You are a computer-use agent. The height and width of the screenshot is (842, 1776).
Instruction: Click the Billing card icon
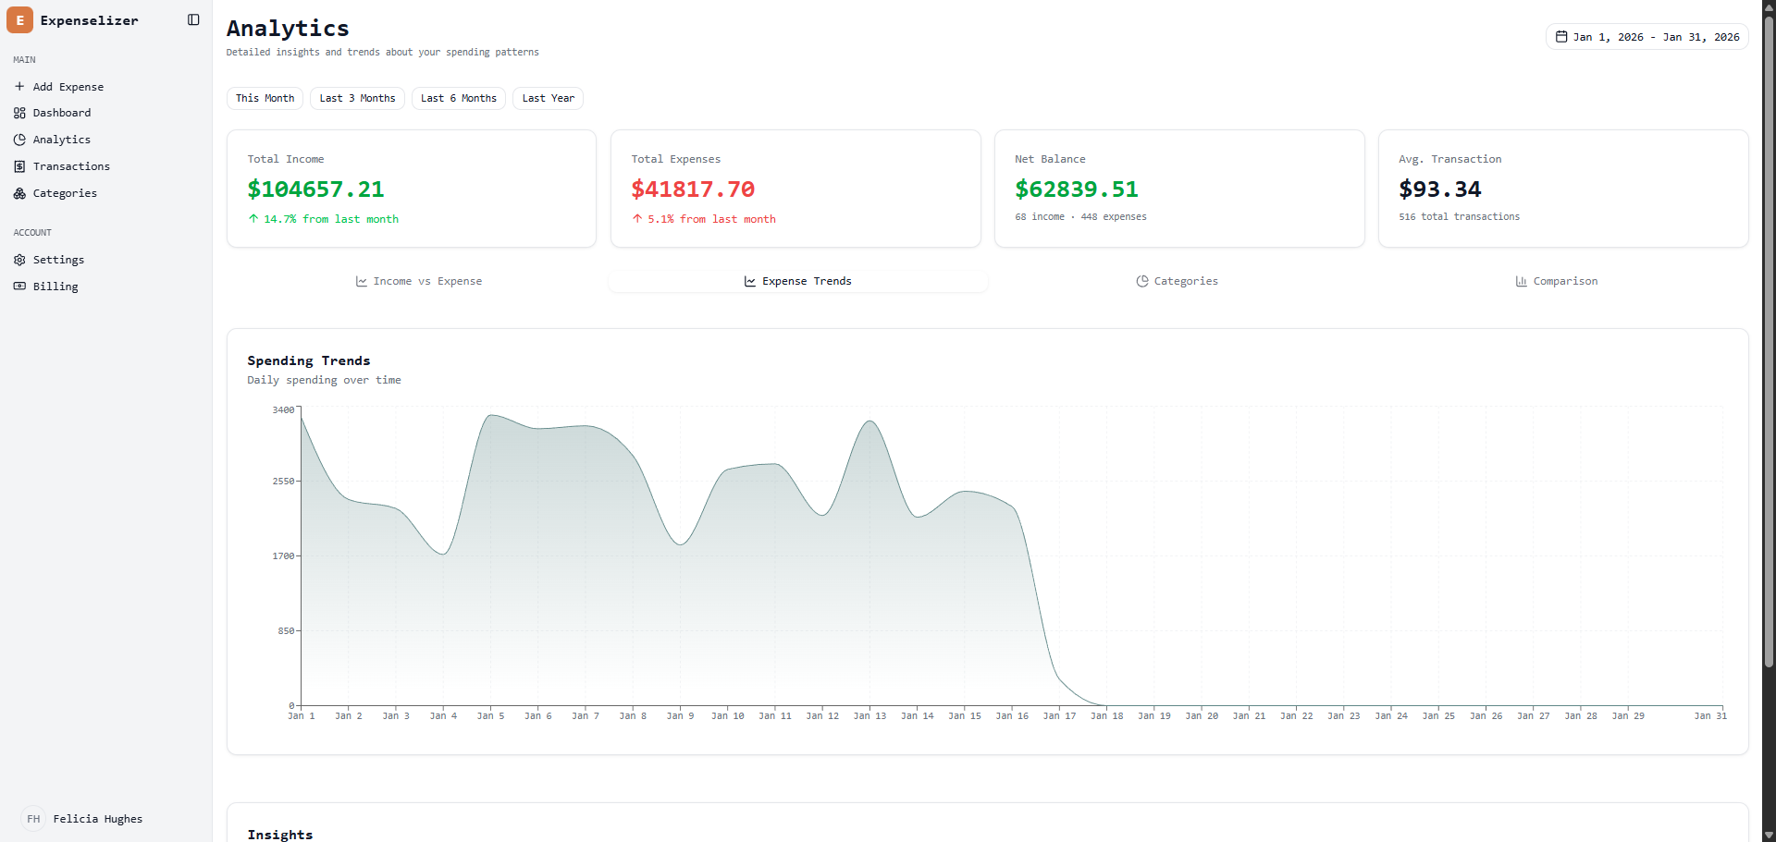[x=20, y=287]
